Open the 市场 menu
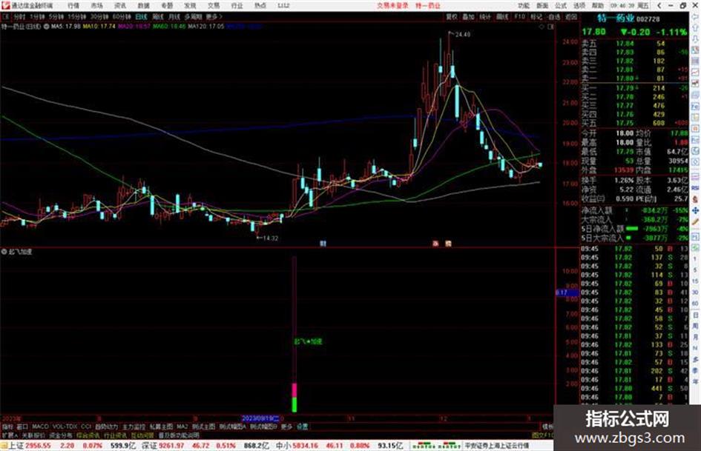 coord(96,6)
